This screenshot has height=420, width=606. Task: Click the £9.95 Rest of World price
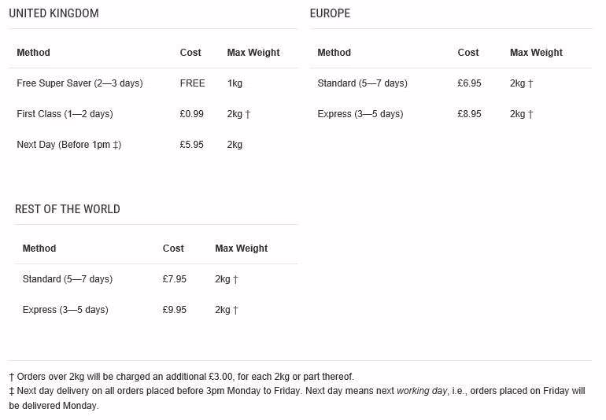point(175,310)
